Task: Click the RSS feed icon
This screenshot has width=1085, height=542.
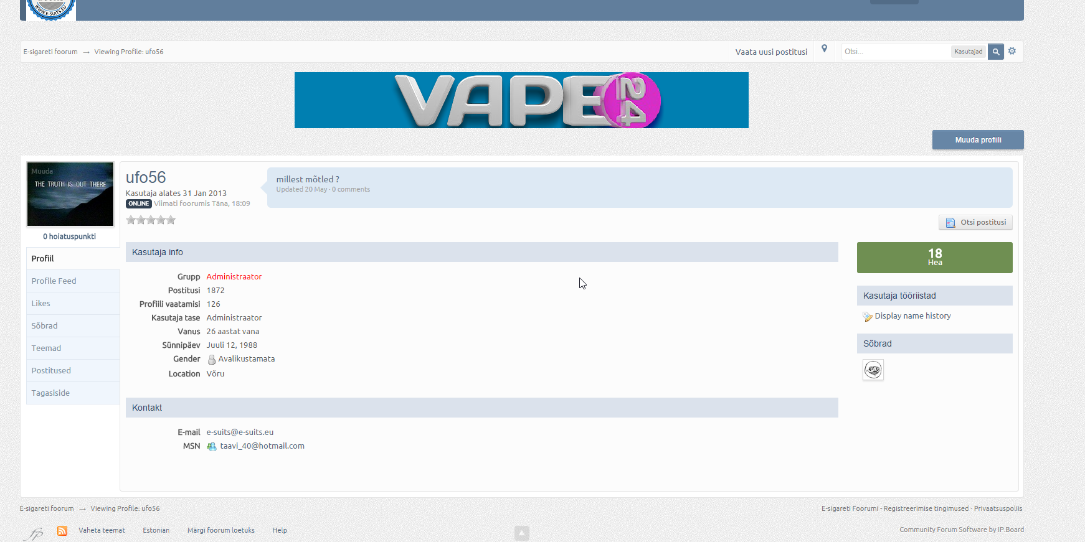Action: pyautogui.click(x=62, y=531)
